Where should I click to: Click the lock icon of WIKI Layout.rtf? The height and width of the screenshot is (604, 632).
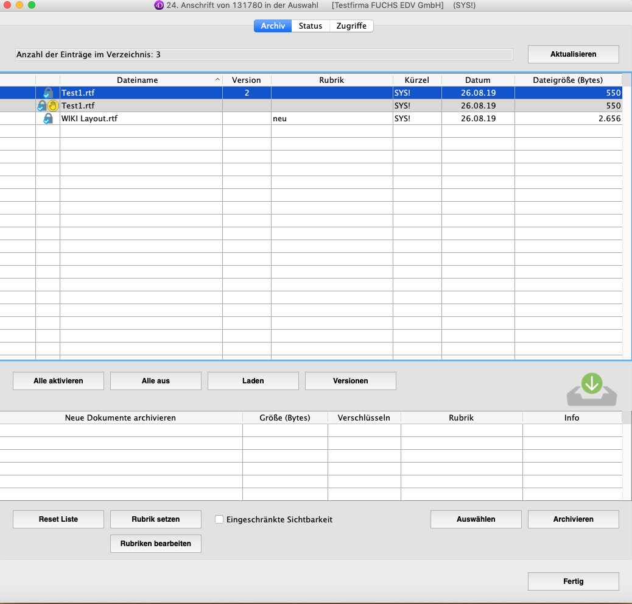coord(47,119)
